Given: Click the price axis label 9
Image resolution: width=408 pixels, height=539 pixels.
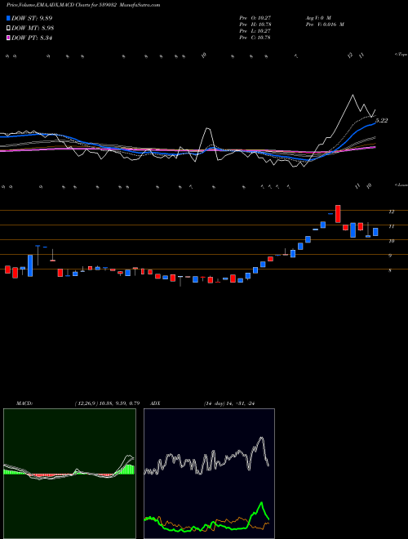Looking at the screenshot, I should [x=391, y=256].
